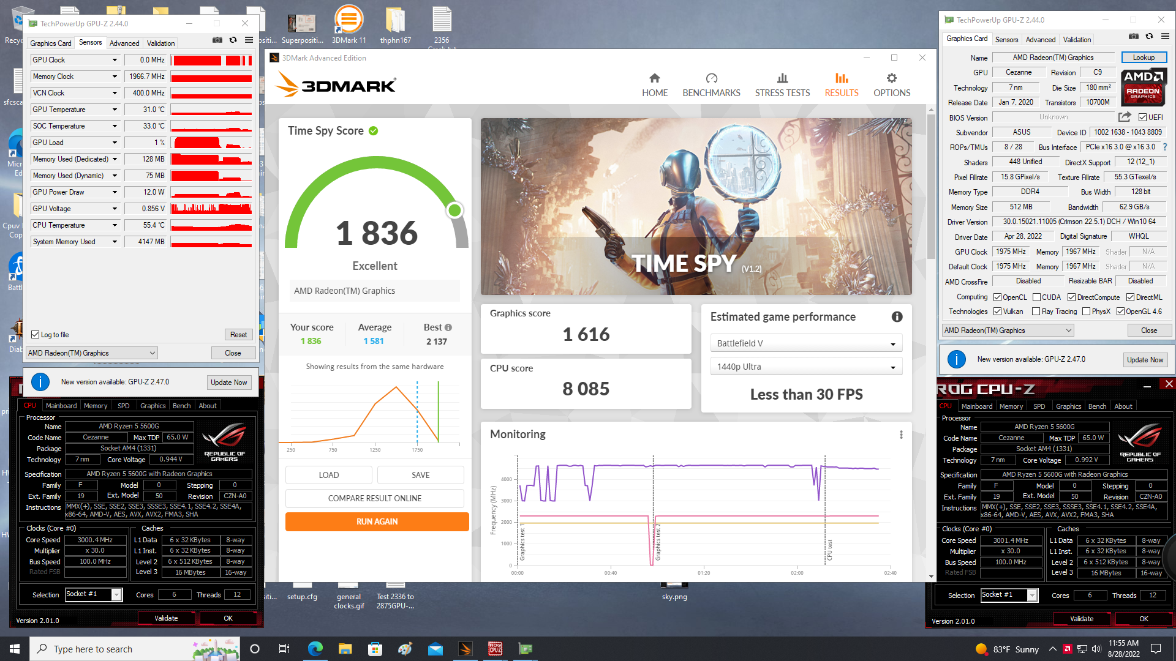Click the Reset button in GPU-Z sensors
Screen dimensions: 1176x661
(238, 335)
